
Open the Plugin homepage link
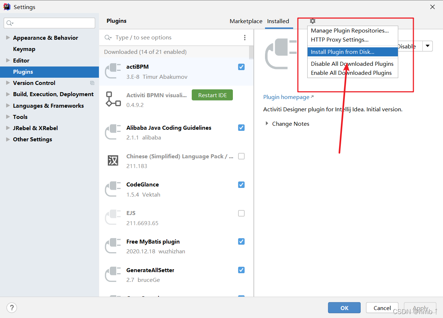click(x=288, y=97)
